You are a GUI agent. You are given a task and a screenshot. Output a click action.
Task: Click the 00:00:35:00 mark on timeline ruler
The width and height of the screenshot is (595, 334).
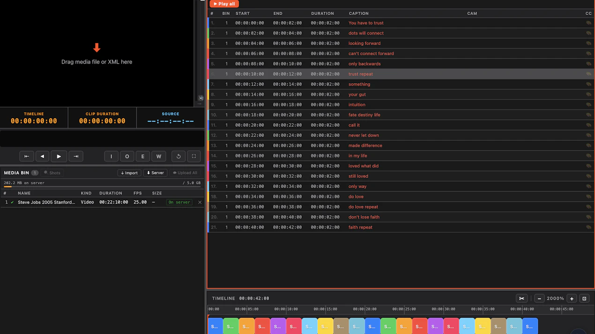click(483, 309)
